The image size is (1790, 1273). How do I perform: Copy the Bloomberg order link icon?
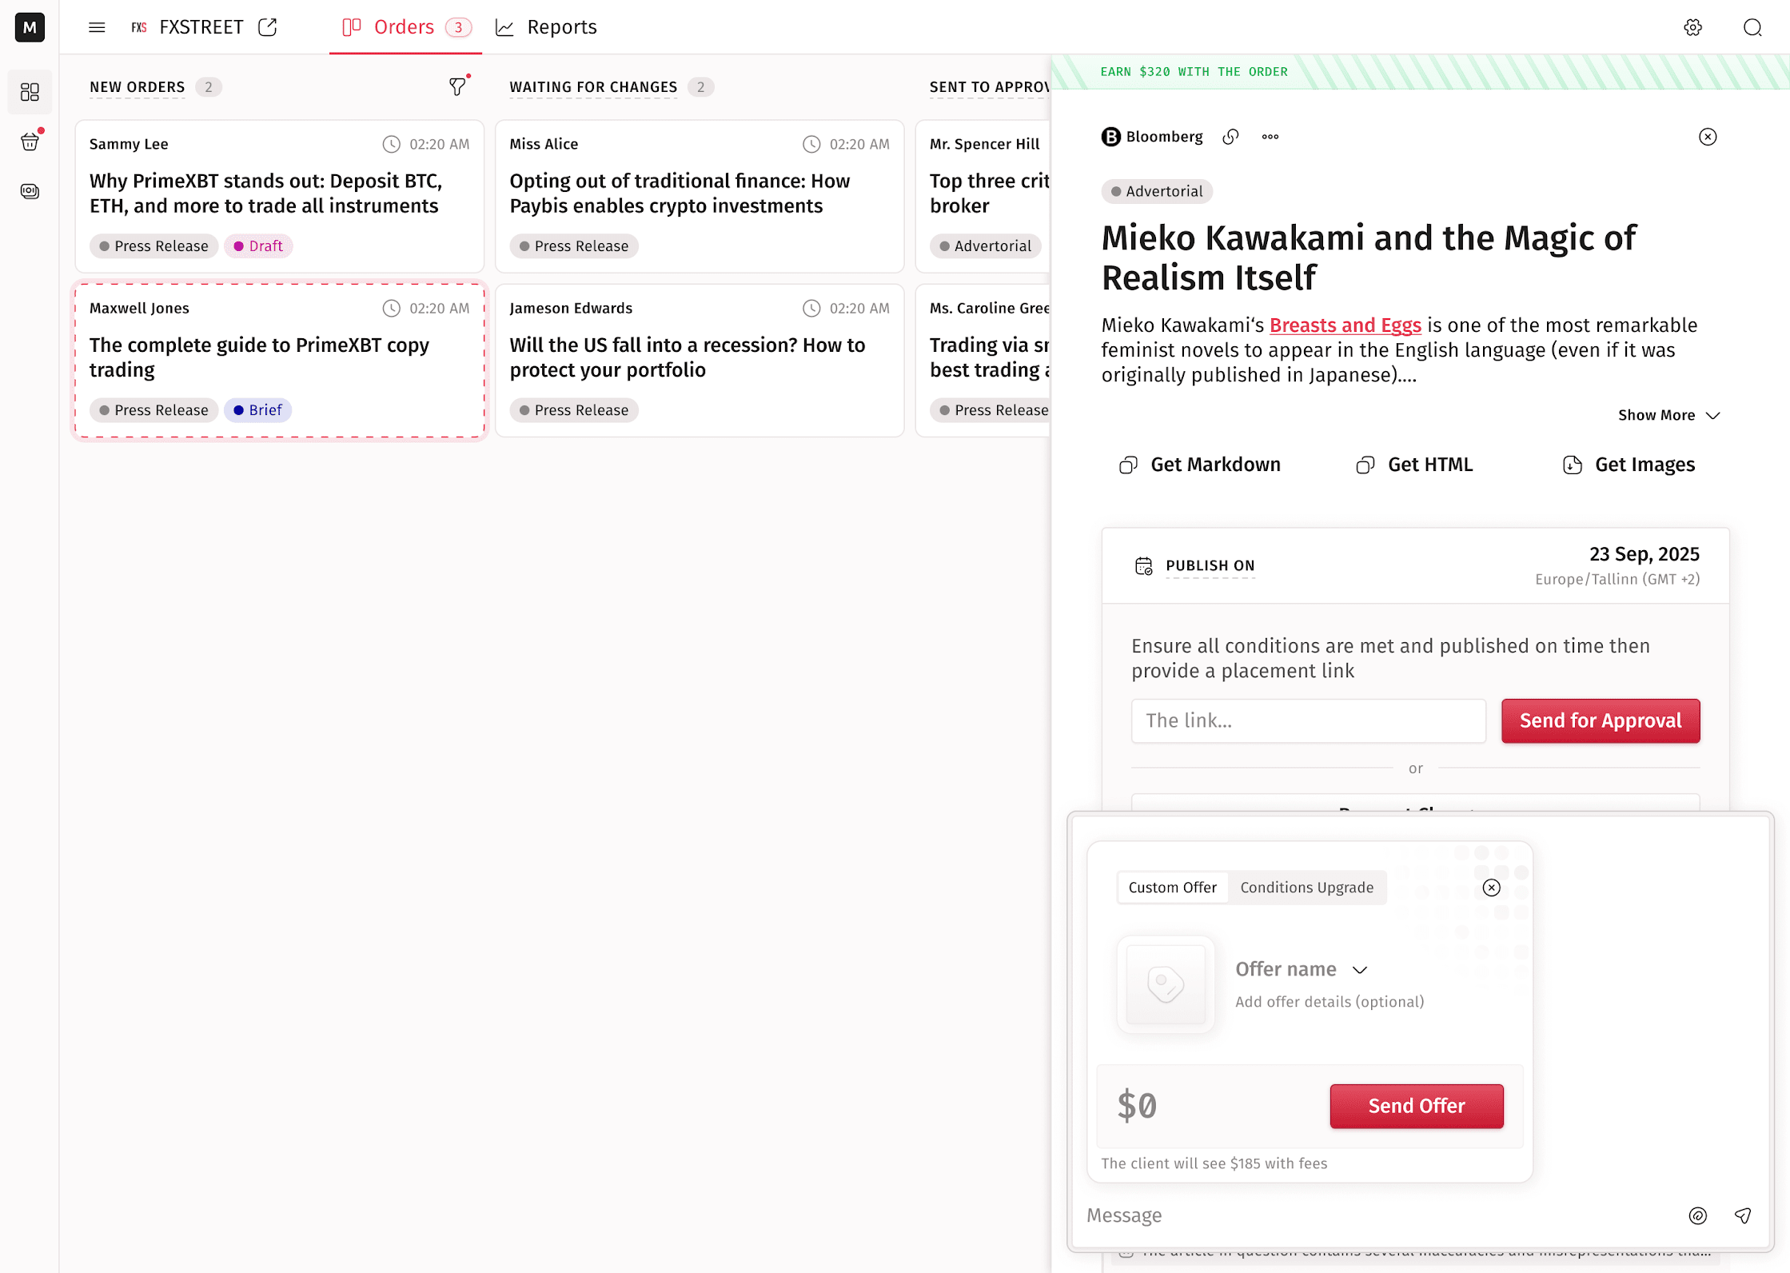click(x=1230, y=137)
